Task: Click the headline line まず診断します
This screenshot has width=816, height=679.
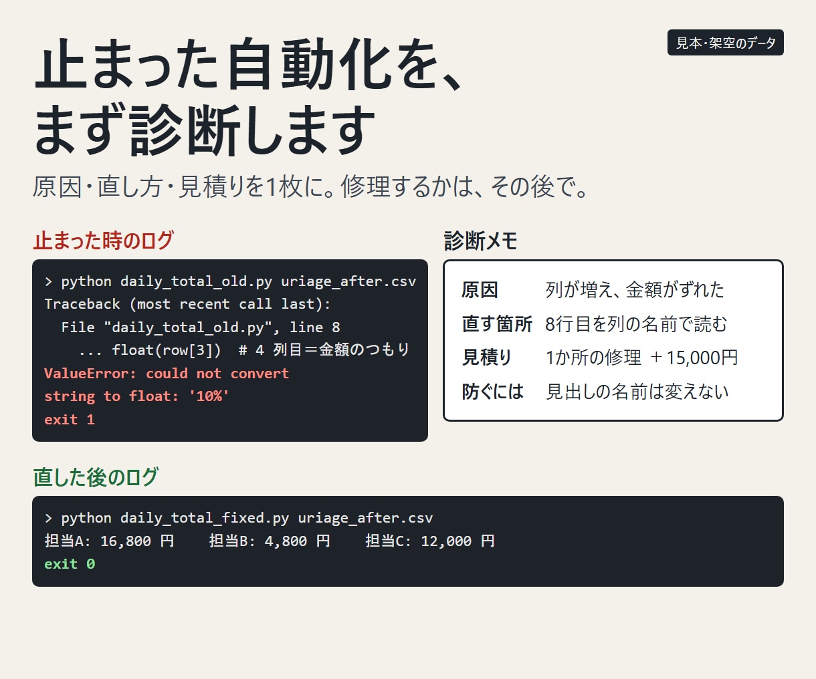Action: click(205, 130)
